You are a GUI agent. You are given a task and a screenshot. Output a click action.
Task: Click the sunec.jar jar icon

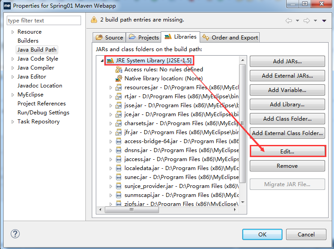119,177
